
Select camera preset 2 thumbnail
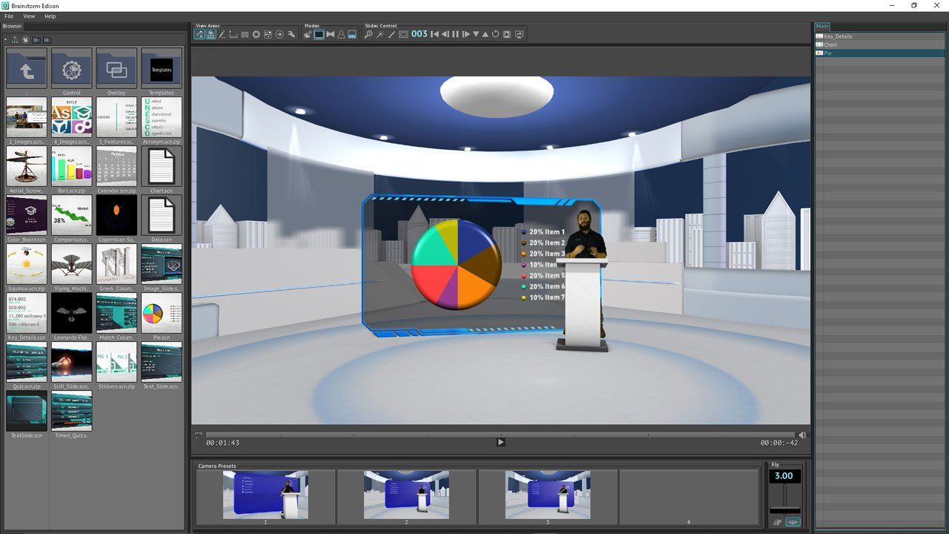point(406,495)
